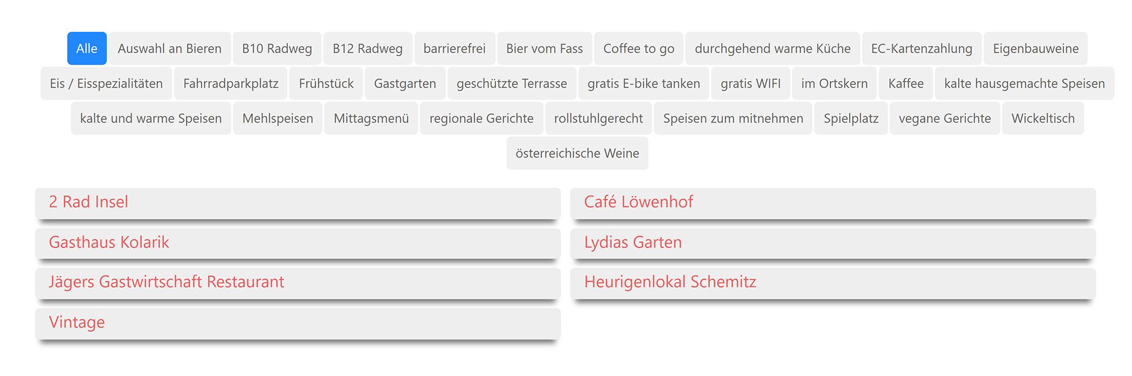
Task: Toggle the gratis WIFI filter
Action: pyautogui.click(x=751, y=84)
